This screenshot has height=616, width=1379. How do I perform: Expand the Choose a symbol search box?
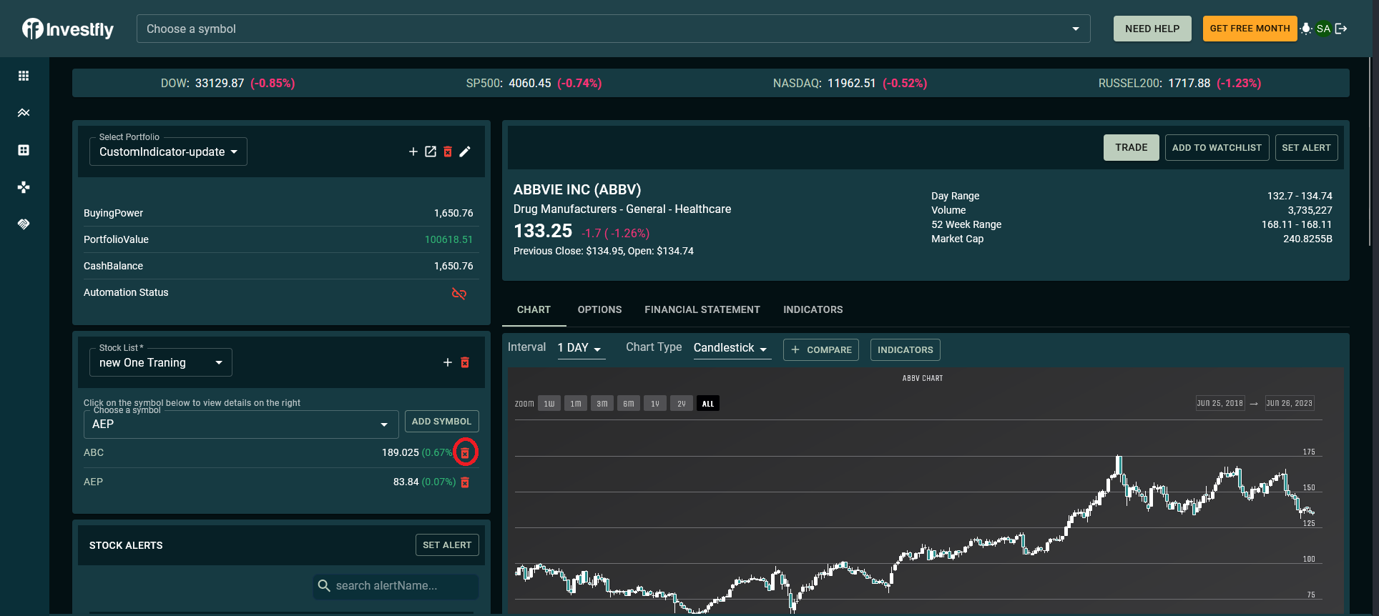(x=613, y=29)
